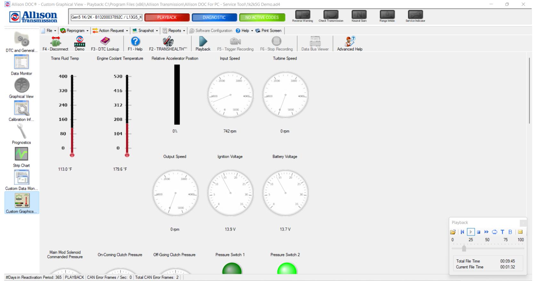
Task: Close the Playback panel
Action: coord(523,223)
